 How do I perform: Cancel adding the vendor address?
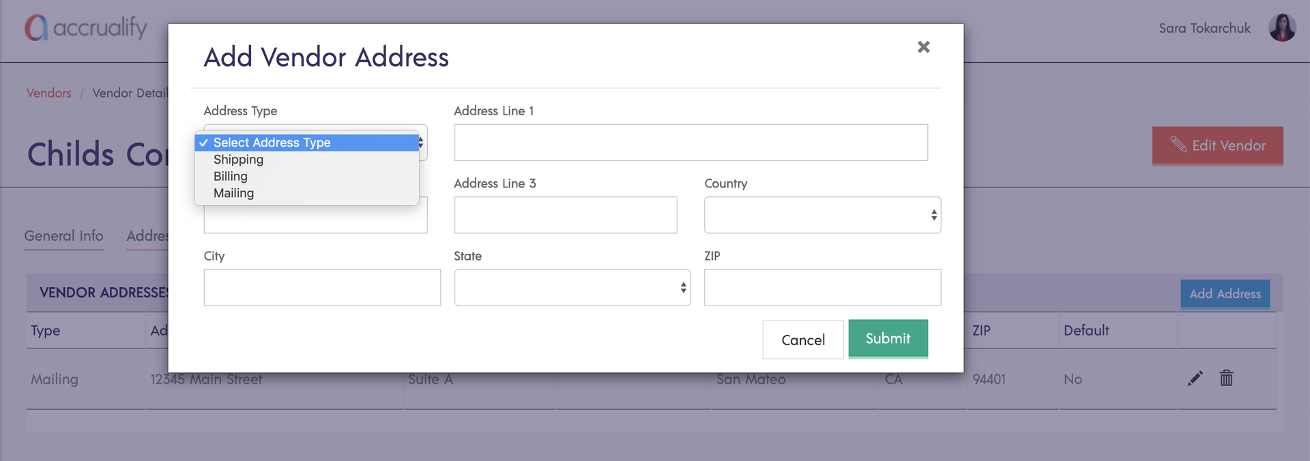pyautogui.click(x=803, y=340)
